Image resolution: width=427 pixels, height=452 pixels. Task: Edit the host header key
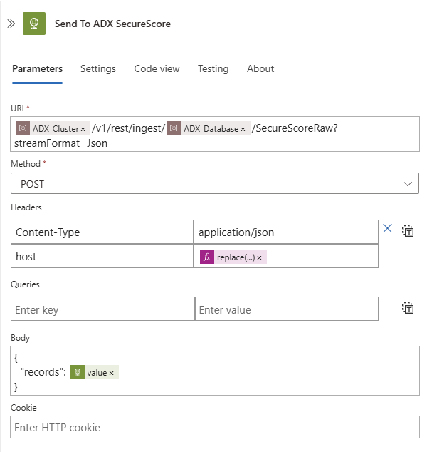[x=102, y=256]
